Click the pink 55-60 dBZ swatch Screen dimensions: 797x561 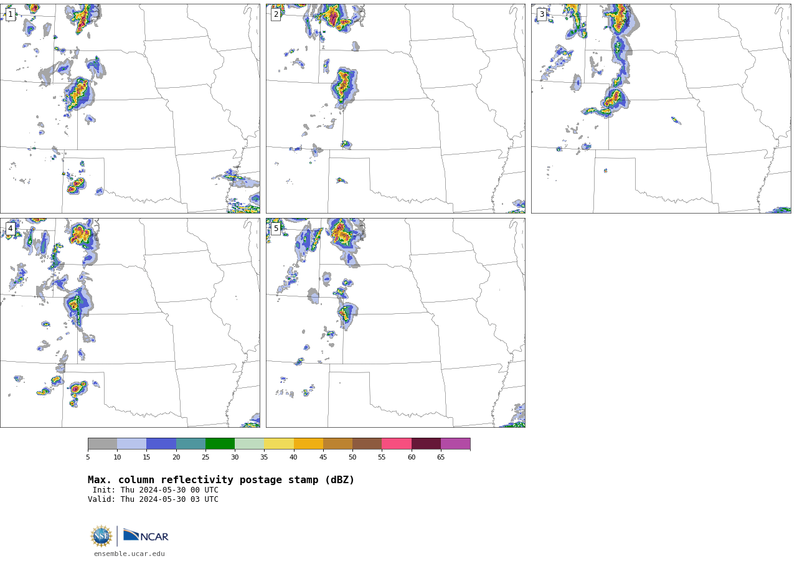pos(397,444)
